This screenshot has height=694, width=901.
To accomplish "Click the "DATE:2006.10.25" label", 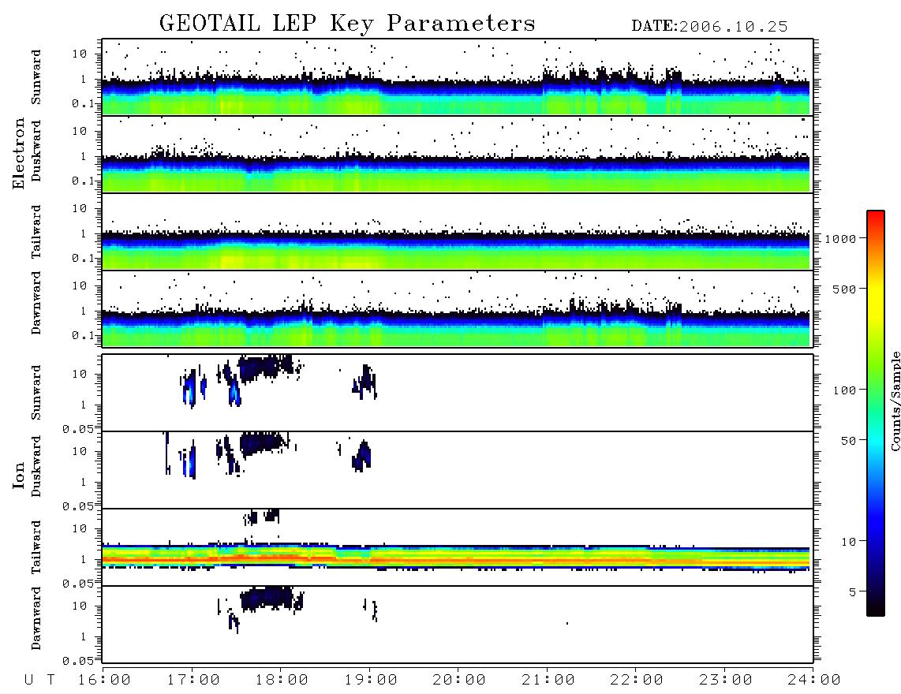I will pyautogui.click(x=709, y=27).
